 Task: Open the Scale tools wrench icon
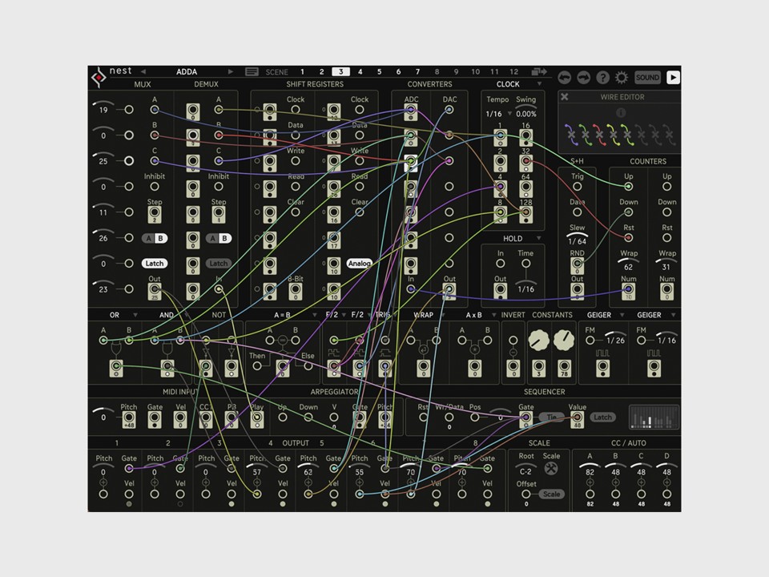[551, 469]
